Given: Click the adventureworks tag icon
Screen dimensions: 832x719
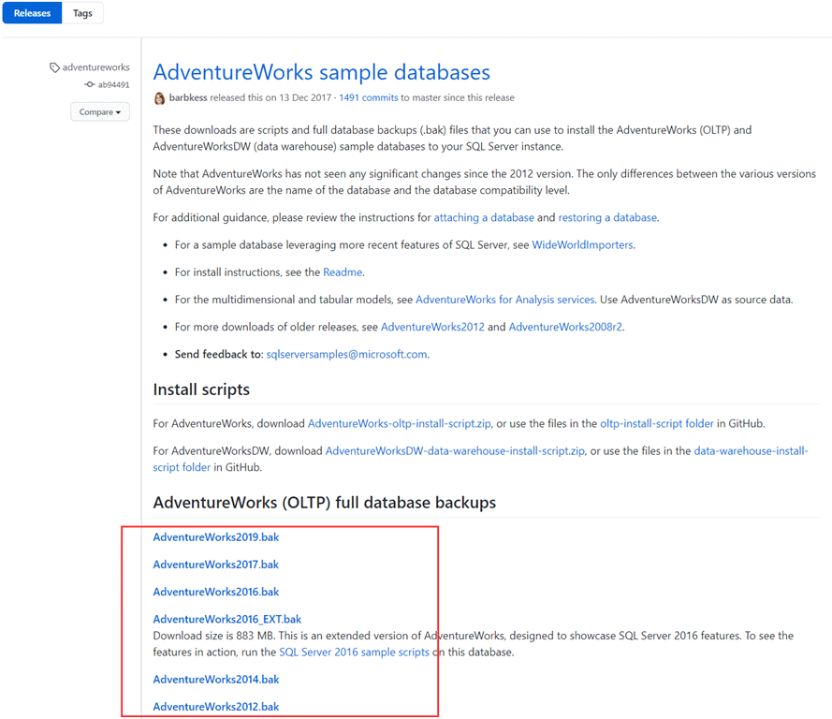Looking at the screenshot, I should (x=55, y=67).
